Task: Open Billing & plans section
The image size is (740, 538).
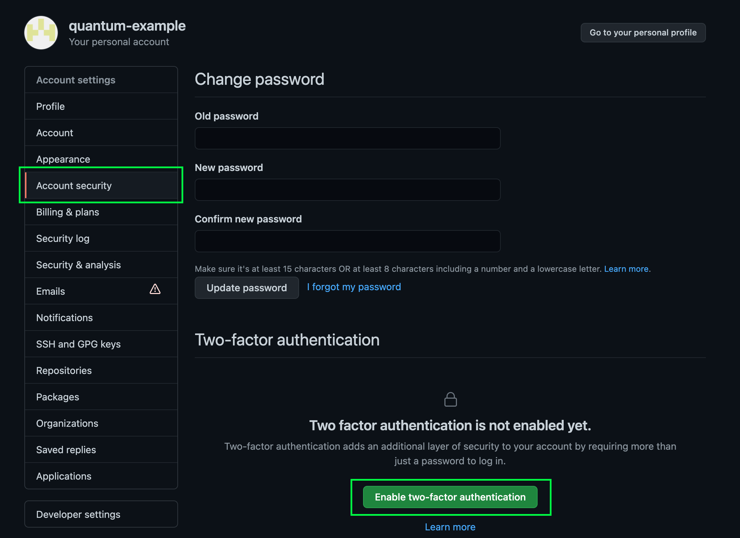Action: (67, 212)
